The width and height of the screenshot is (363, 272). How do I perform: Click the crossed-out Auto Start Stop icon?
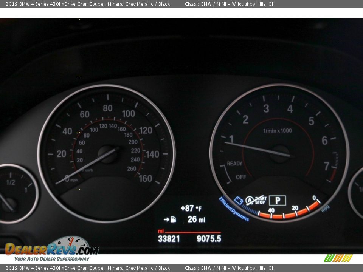256,200
